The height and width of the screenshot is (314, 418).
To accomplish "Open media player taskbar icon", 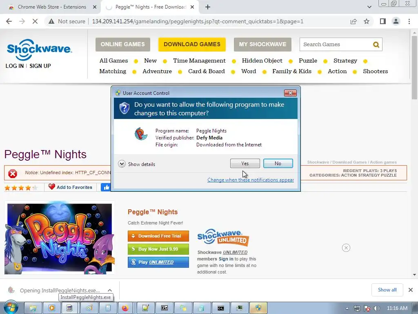I will (x=52, y=308).
